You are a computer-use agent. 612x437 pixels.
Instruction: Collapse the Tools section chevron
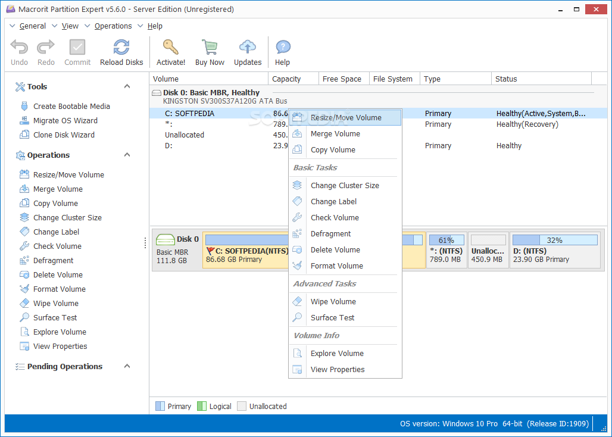127,86
